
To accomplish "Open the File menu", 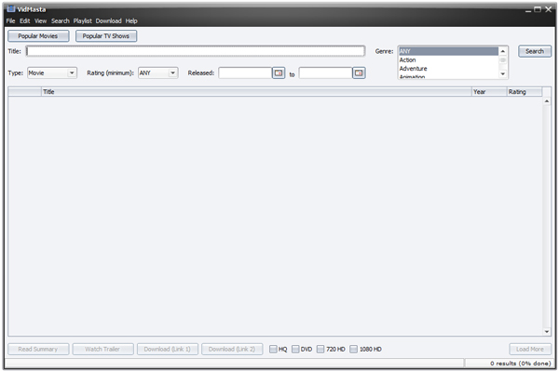I will [x=10, y=21].
